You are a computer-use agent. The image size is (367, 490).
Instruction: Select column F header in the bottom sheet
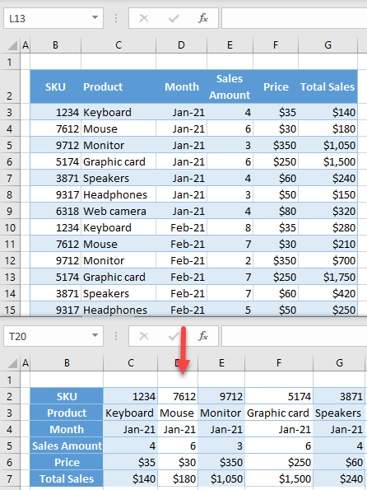tap(279, 363)
